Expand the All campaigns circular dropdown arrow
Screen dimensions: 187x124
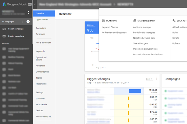pyautogui.click(x=28, y=22)
